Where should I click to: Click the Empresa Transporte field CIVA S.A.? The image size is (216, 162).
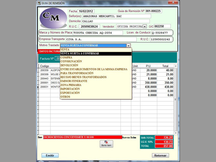tap(101, 39)
